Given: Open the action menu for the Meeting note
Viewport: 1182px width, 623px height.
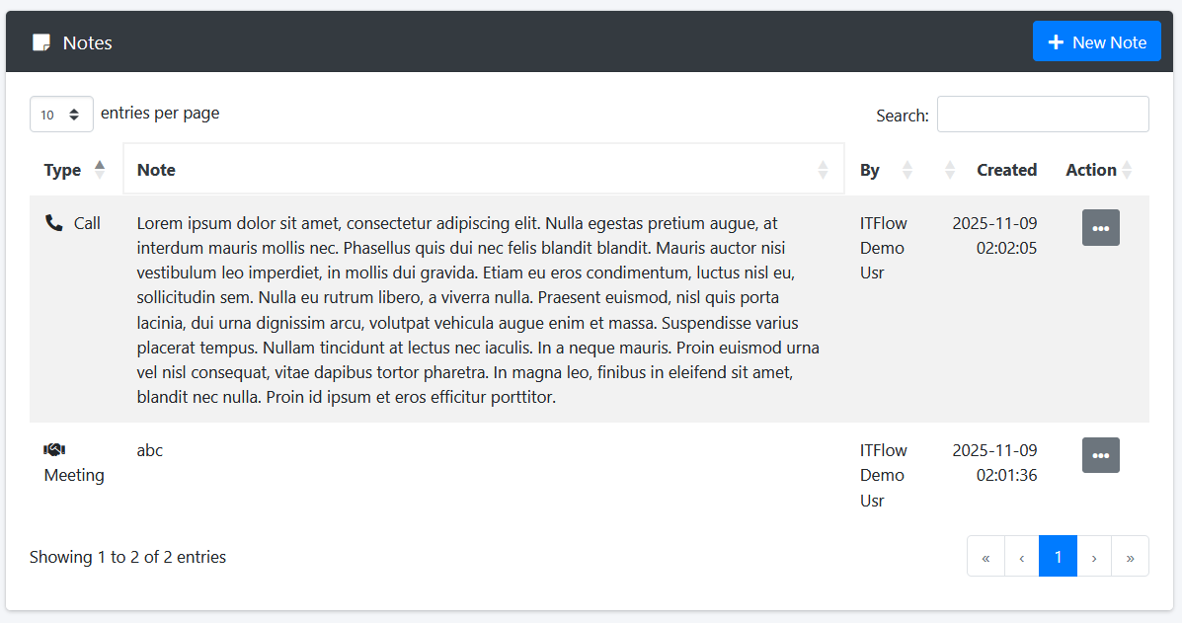Looking at the screenshot, I should coord(1100,455).
